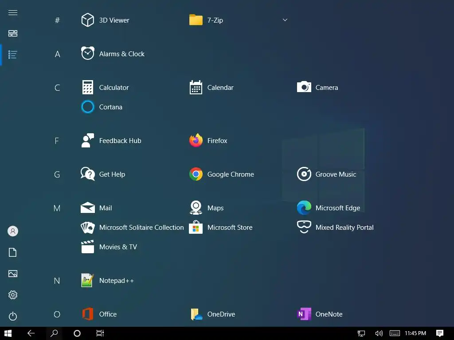Open Notepad++
Viewport: 454px width, 340px height.
coord(107,281)
